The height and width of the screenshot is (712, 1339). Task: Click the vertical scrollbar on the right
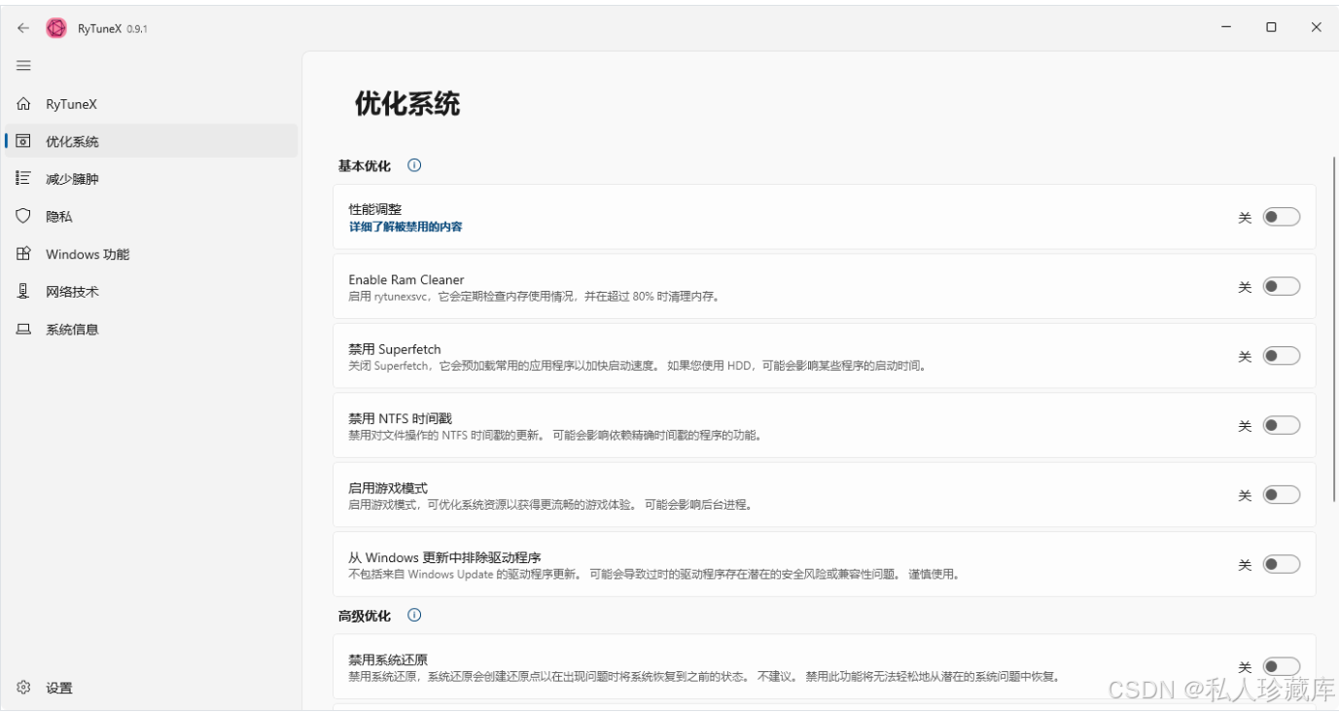1334,329
